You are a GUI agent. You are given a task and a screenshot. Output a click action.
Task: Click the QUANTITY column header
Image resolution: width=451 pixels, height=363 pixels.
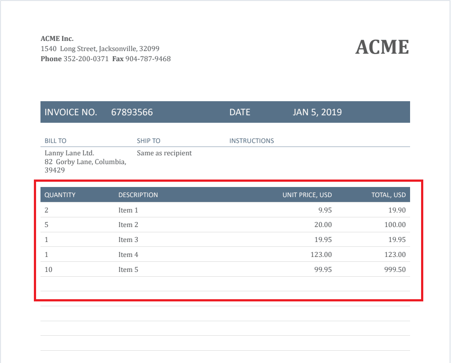60,195
